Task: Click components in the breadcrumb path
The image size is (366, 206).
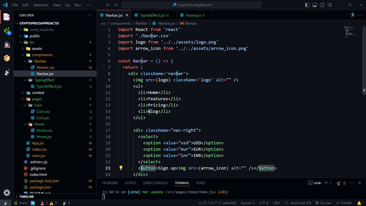Action: click(120, 23)
